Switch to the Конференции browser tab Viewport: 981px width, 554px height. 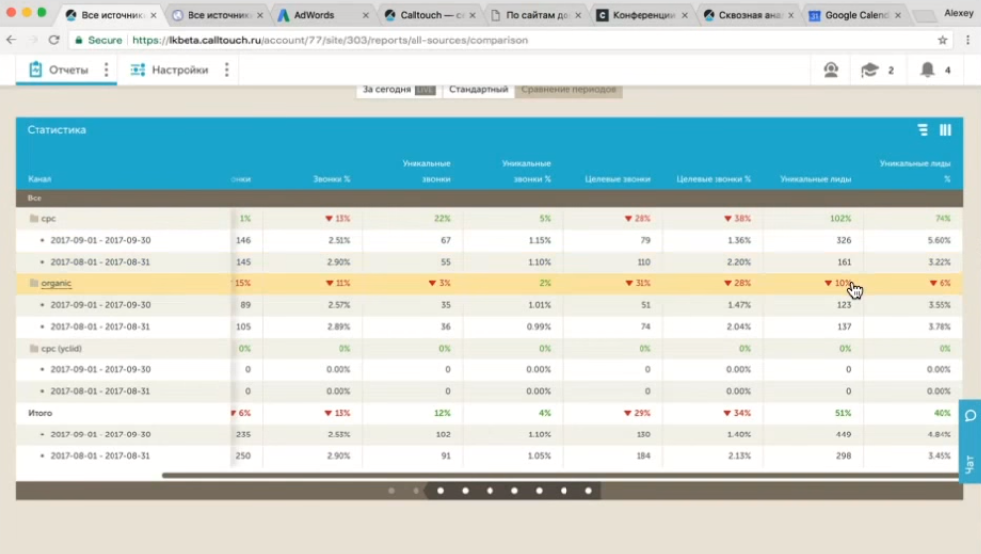pos(643,15)
